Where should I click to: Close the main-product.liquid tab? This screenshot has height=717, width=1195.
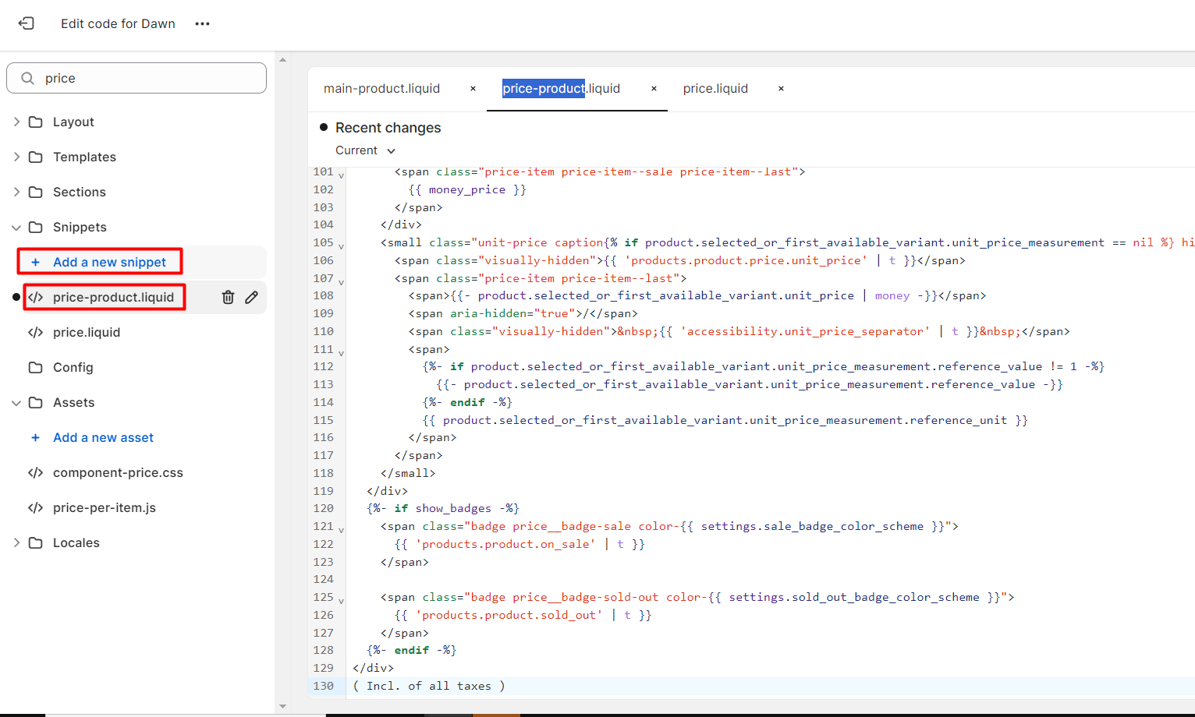(x=473, y=89)
